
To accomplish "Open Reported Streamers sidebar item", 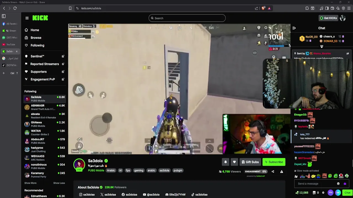I will [44, 64].
